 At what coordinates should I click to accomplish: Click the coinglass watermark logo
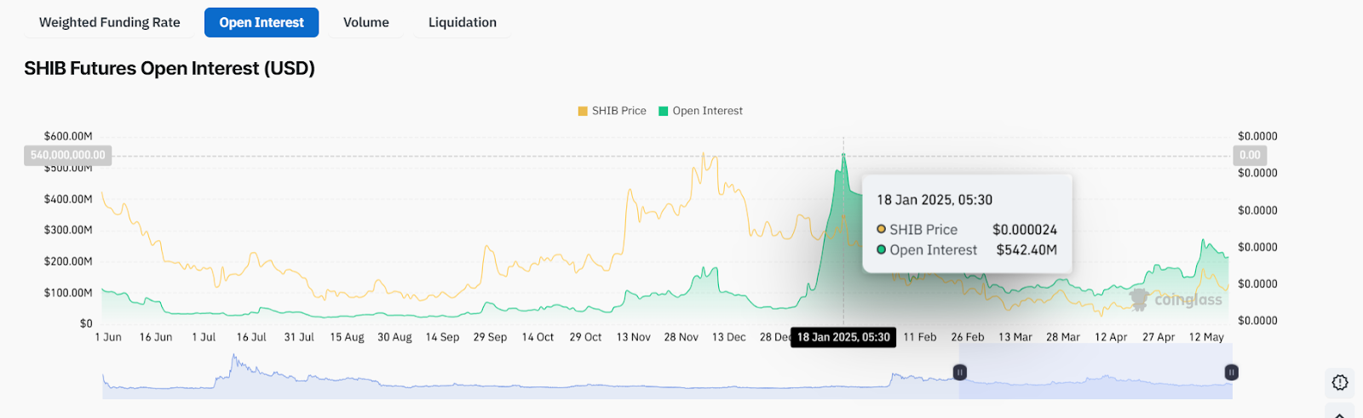click(x=1176, y=300)
